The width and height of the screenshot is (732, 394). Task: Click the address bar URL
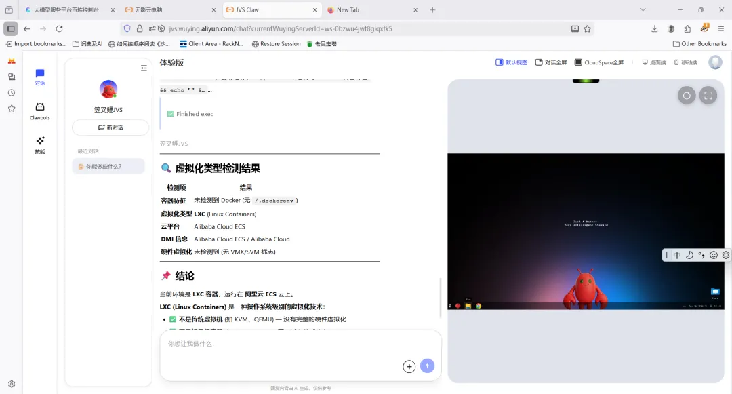(x=280, y=28)
